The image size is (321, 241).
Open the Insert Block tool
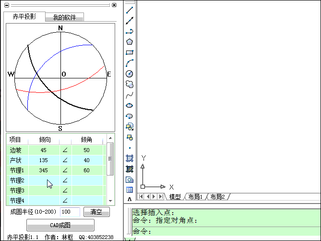tap(130, 127)
